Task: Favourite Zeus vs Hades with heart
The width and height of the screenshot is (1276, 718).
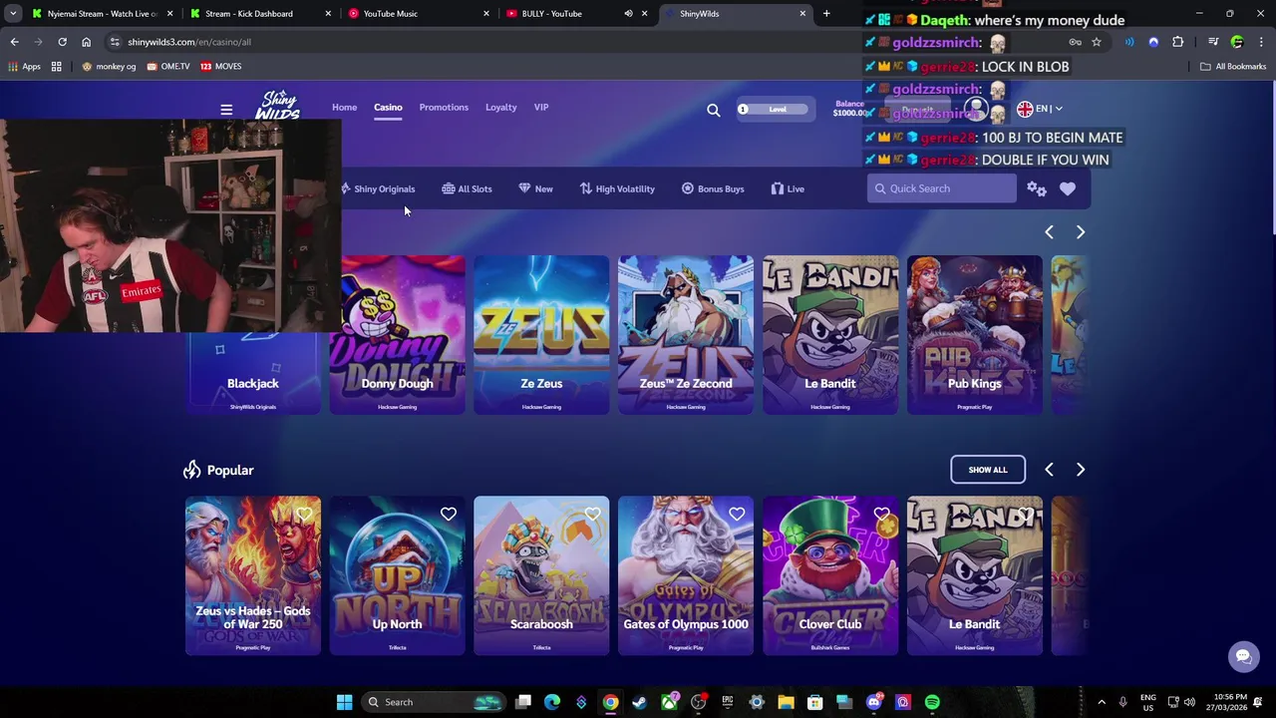Action: pyautogui.click(x=304, y=515)
